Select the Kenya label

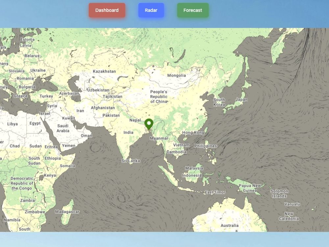tap(50, 175)
